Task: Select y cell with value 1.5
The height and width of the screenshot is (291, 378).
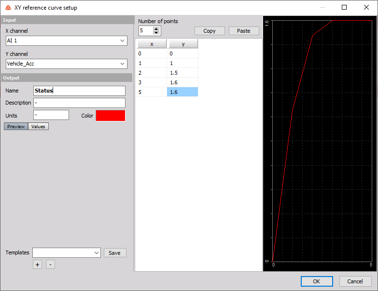Action: pyautogui.click(x=182, y=73)
